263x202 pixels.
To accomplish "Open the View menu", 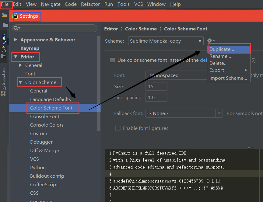I will (x=31, y=4).
